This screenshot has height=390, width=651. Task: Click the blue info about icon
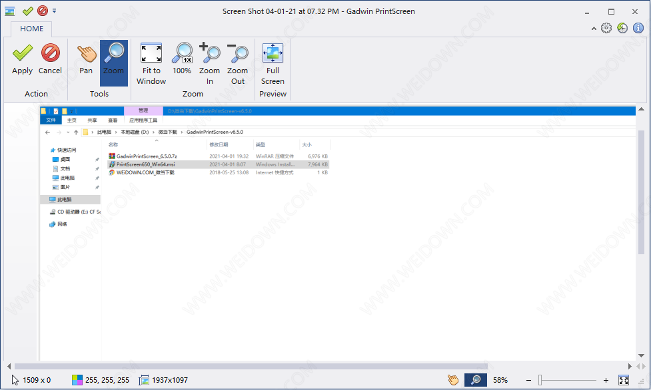[x=638, y=28]
